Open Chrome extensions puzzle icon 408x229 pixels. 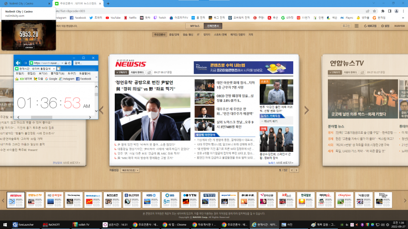tap(383, 11)
